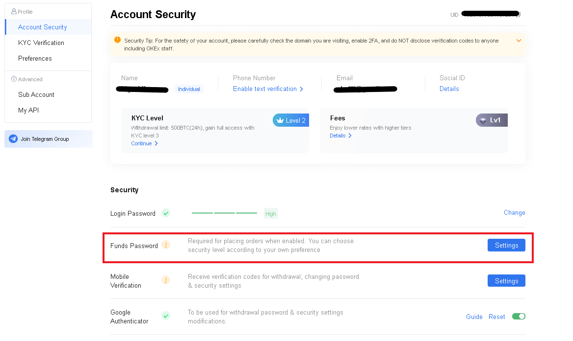Click the orange security tip warning icon
The height and width of the screenshot is (341, 573).
pos(117,40)
